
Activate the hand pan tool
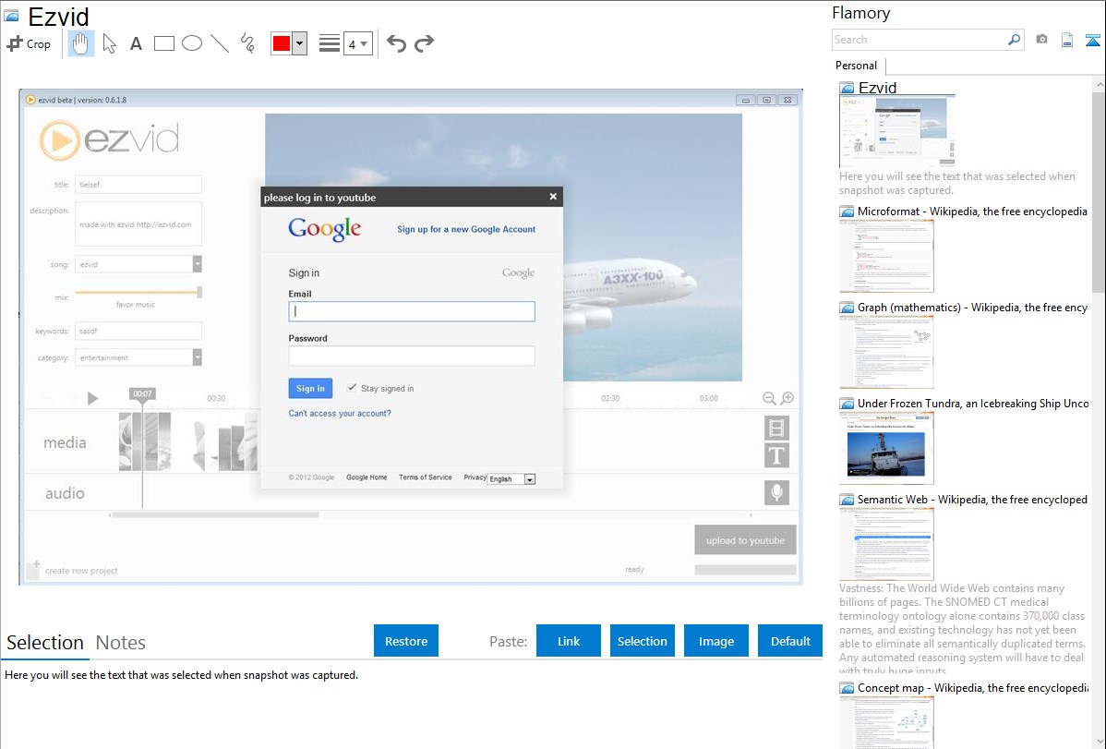[81, 43]
